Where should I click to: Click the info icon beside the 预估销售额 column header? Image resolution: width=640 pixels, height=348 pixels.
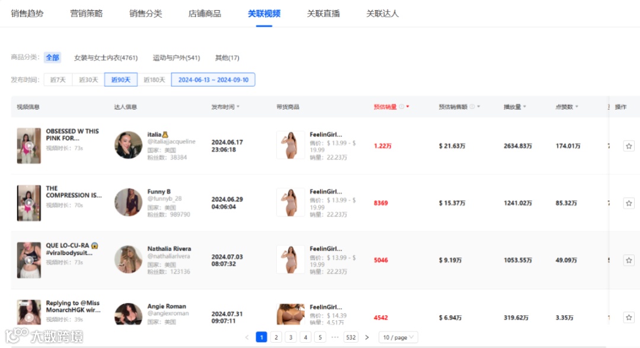pos(473,106)
